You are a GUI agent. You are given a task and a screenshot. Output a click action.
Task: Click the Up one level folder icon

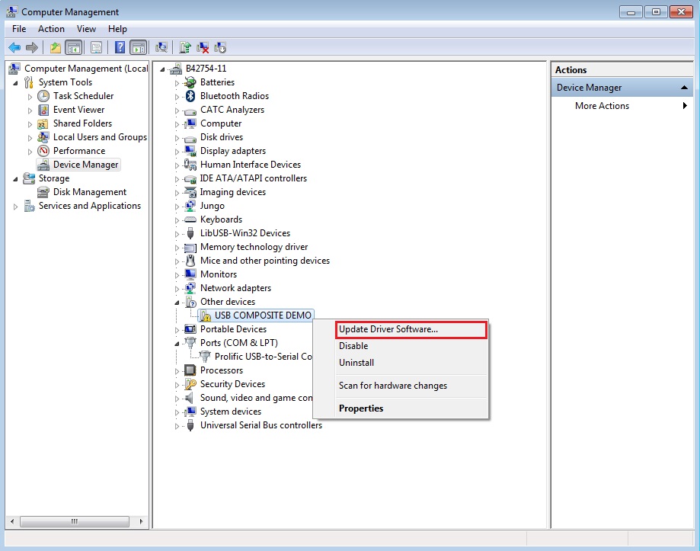(56, 47)
